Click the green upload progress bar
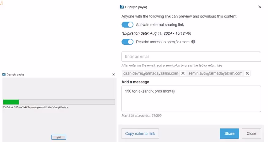Viewport: 268px width, 142px height. coord(59,102)
